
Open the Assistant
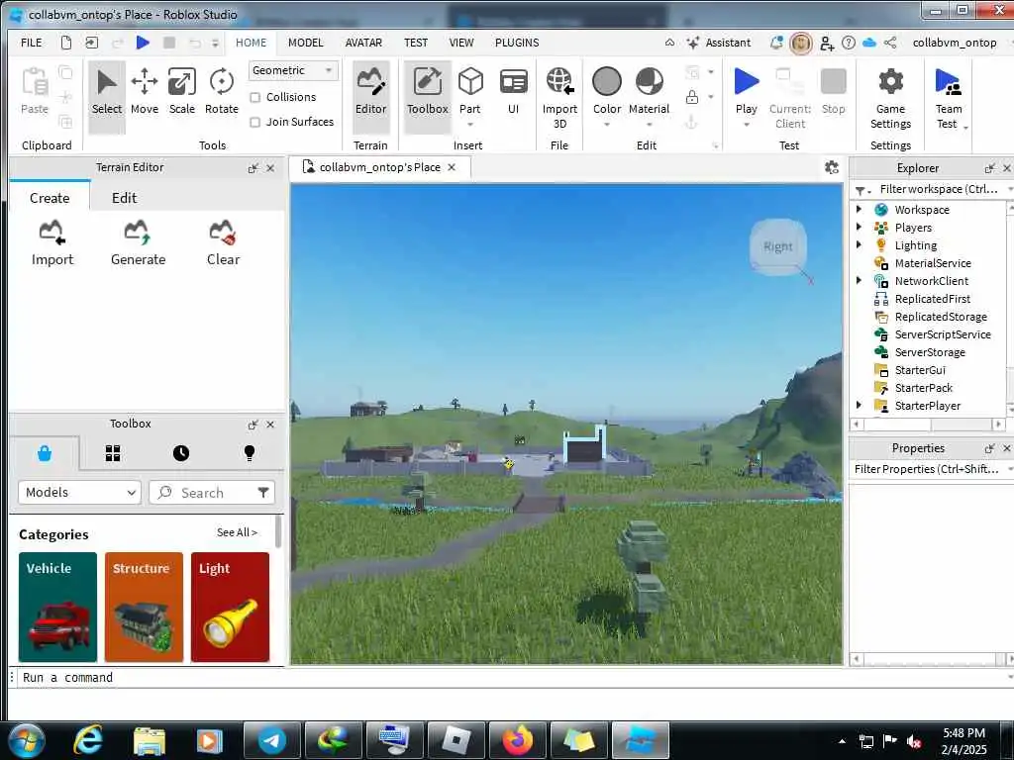coord(719,43)
